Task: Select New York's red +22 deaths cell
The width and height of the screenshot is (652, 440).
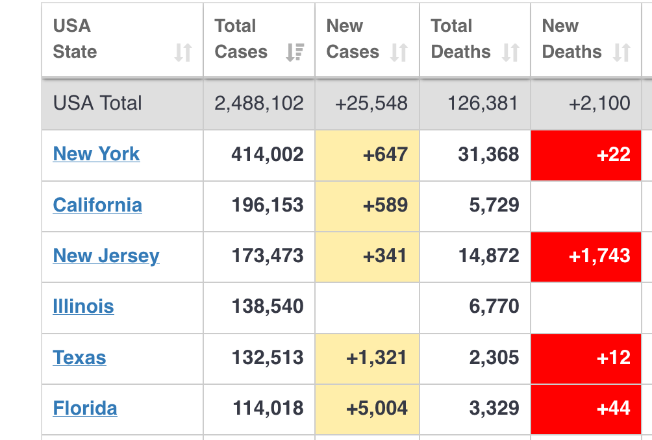Action: tap(586, 154)
